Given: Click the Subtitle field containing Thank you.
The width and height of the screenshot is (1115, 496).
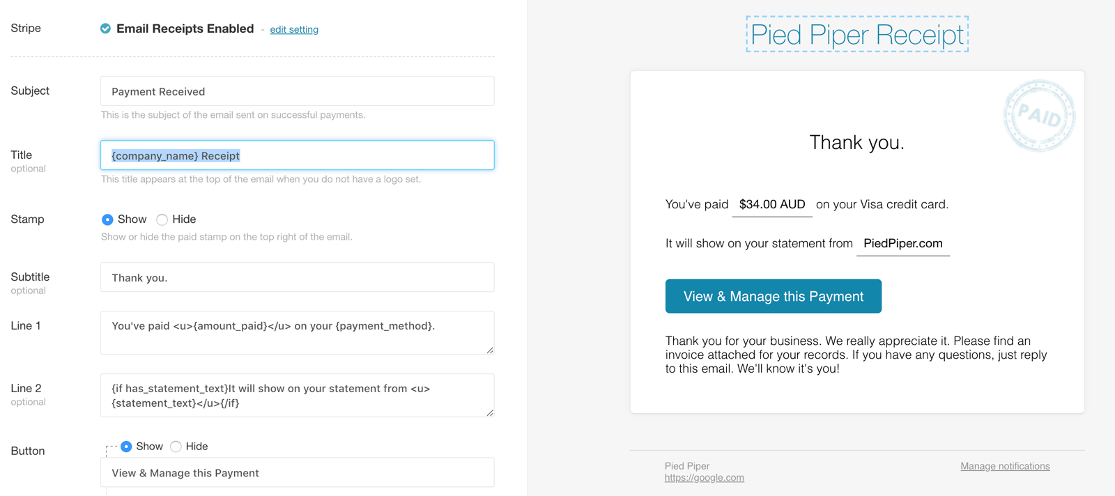Looking at the screenshot, I should point(298,277).
